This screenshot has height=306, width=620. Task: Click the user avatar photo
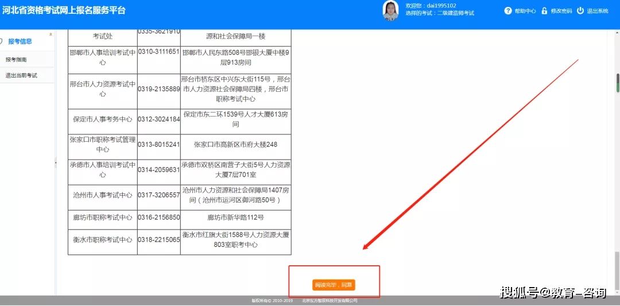click(390, 10)
